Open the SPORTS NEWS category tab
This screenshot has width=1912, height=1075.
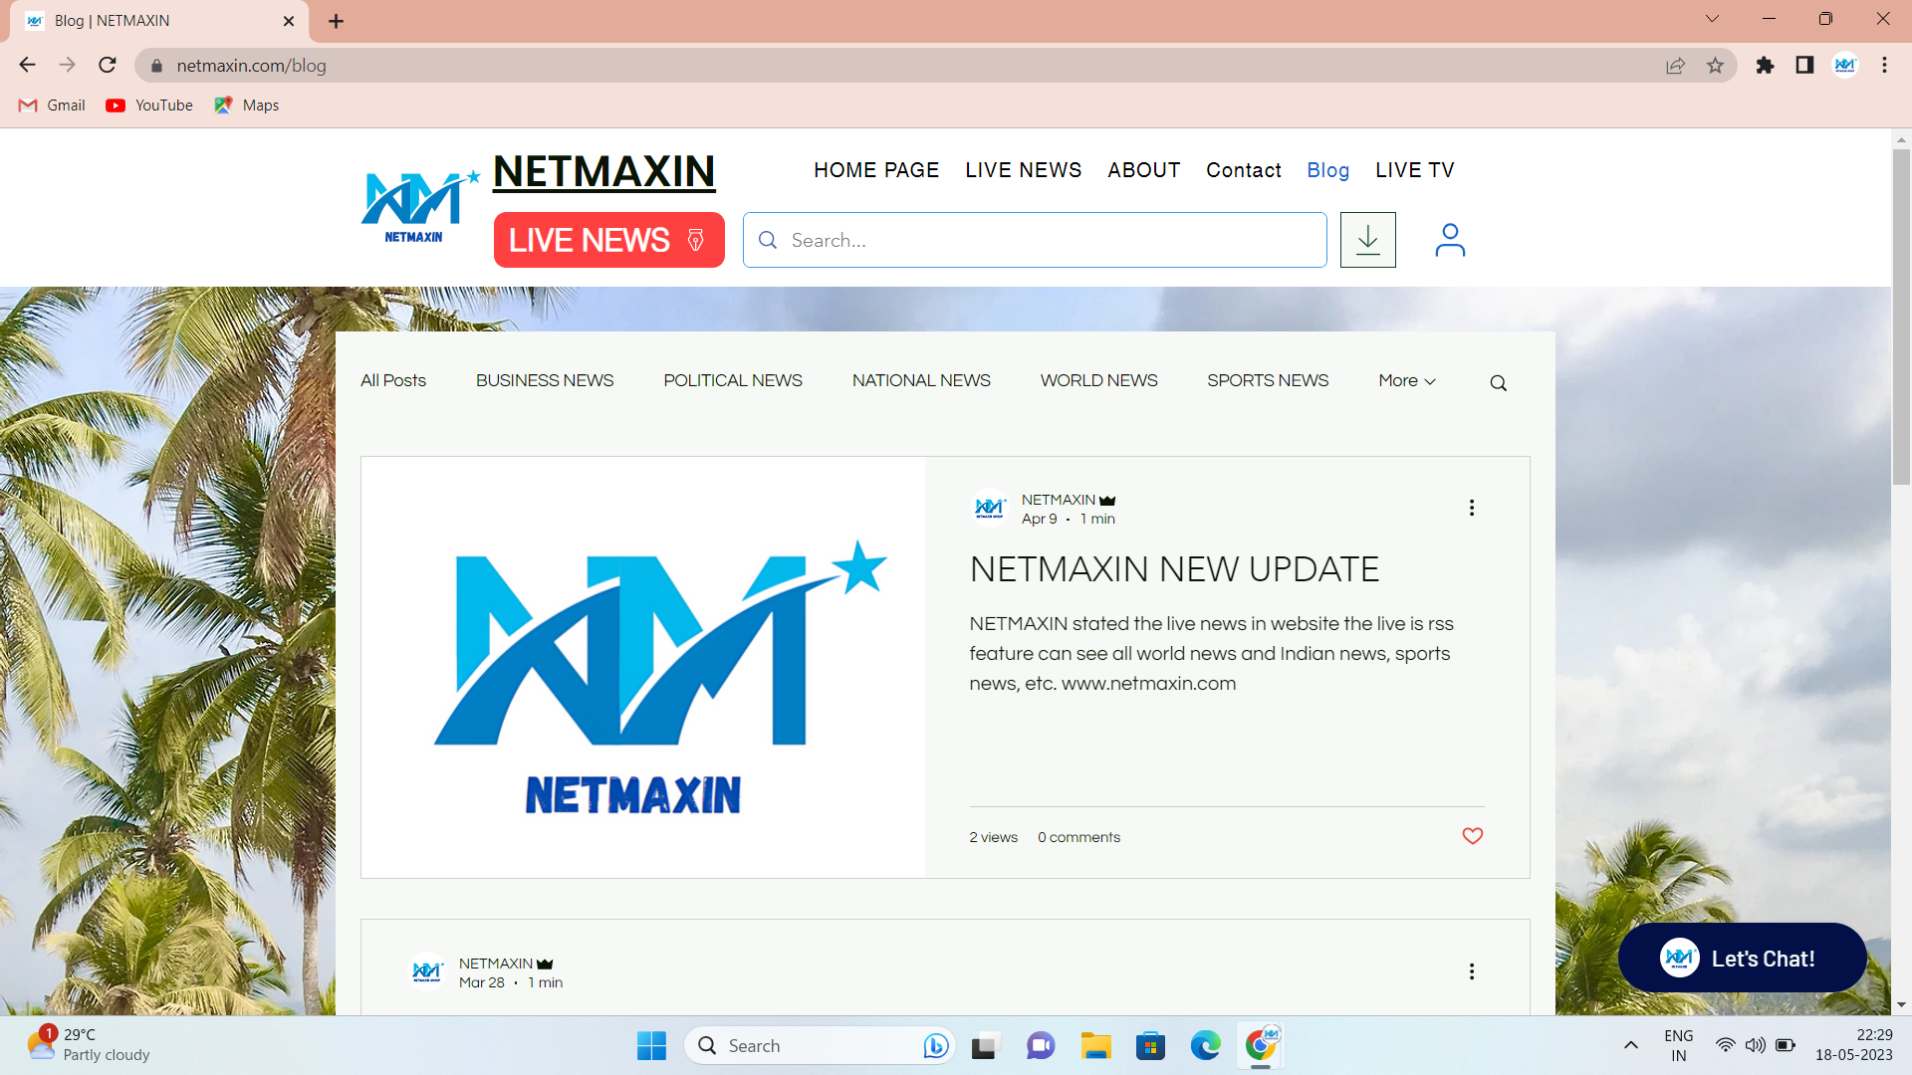coord(1268,381)
